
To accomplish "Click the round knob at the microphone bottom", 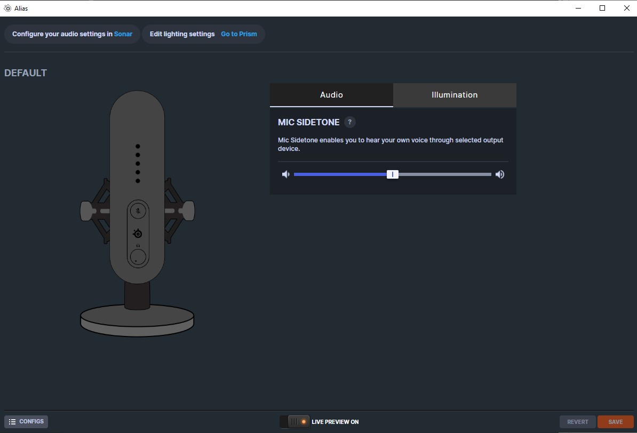I will point(137,258).
